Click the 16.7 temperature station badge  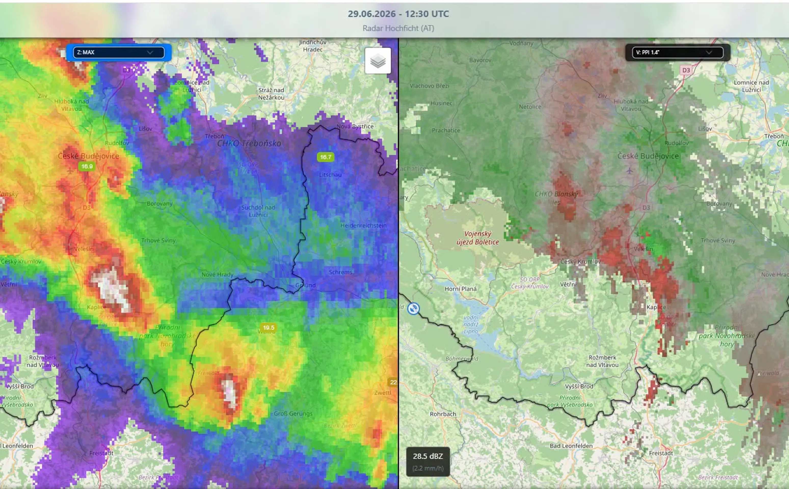325,157
